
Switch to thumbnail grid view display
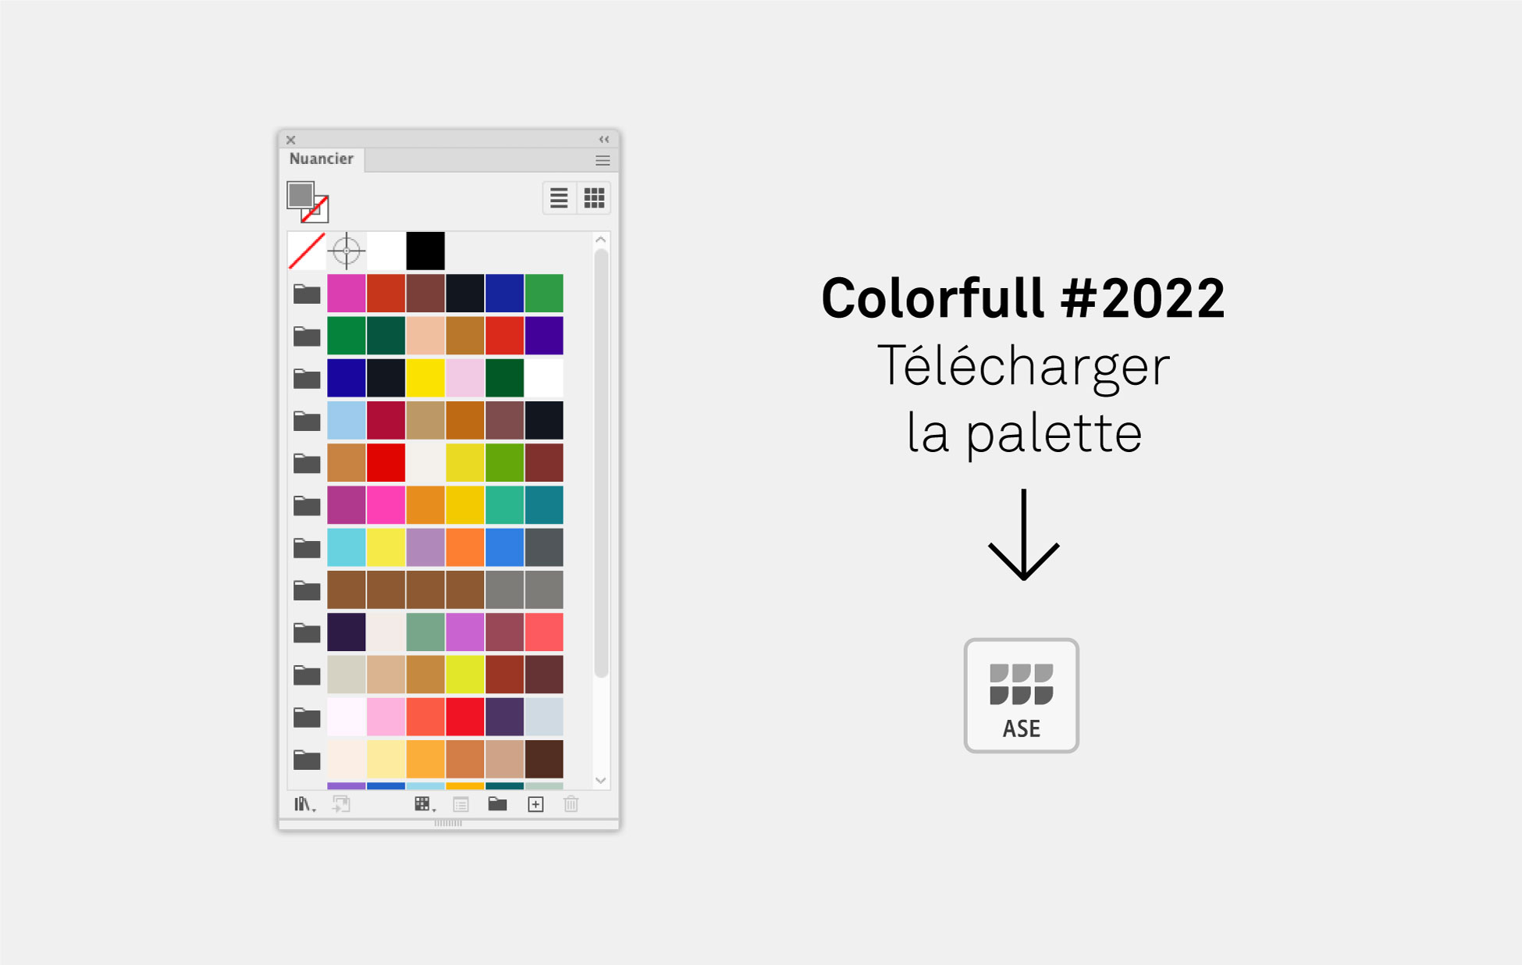tap(594, 198)
